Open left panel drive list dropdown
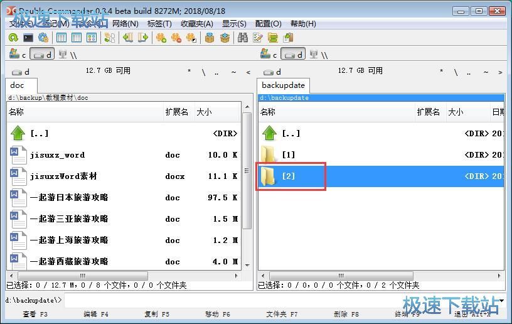This screenshot has width=512, height=324. click(x=21, y=72)
